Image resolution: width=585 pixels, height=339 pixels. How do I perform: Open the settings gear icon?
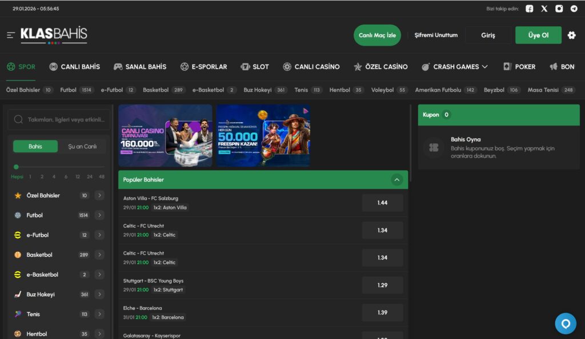pos(571,35)
